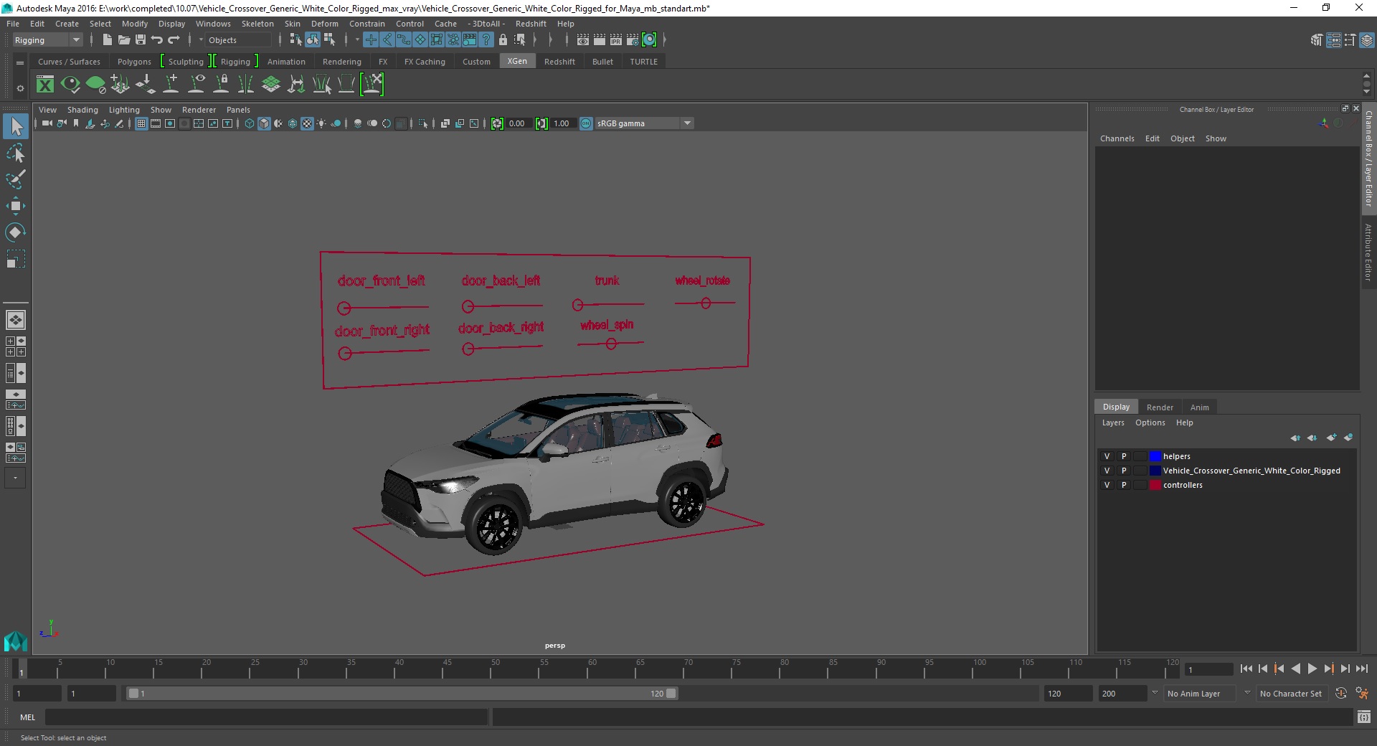Image resolution: width=1377 pixels, height=746 pixels.
Task: Open the viewport Shading menu
Action: (82, 110)
